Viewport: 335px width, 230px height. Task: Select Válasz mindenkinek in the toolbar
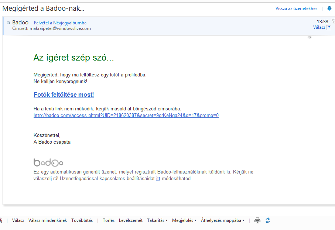click(x=48, y=220)
